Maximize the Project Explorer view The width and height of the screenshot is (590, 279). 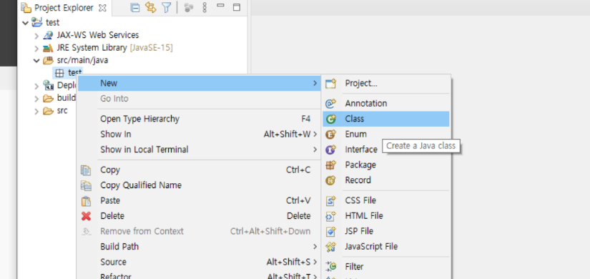coord(236,7)
